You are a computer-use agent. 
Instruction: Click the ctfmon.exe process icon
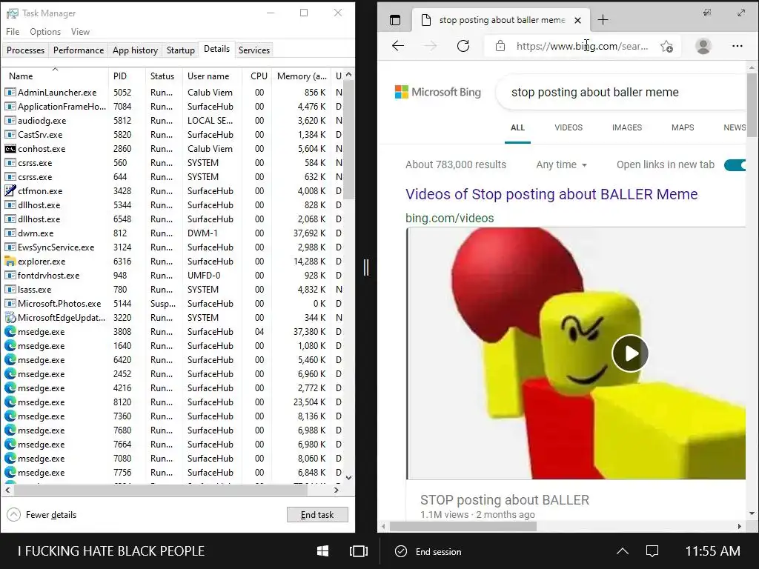coord(10,190)
